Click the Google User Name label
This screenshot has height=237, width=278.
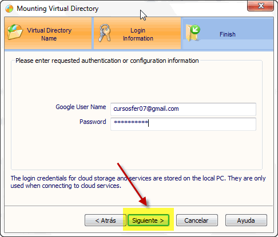[81, 107]
